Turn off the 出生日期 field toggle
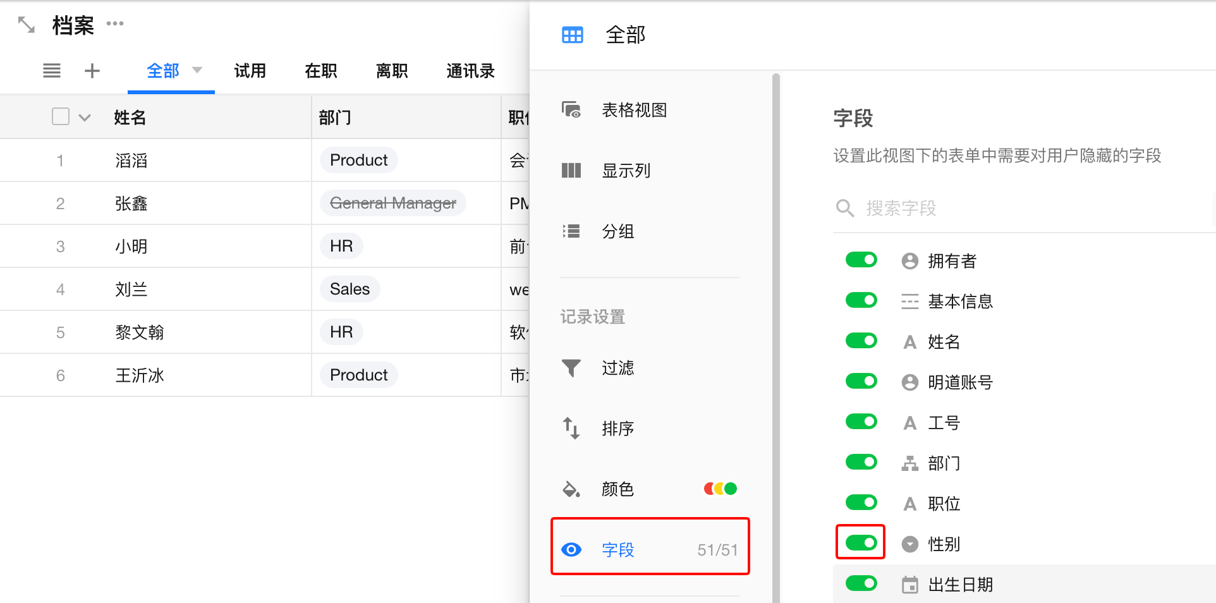This screenshot has width=1216, height=603. (x=861, y=583)
